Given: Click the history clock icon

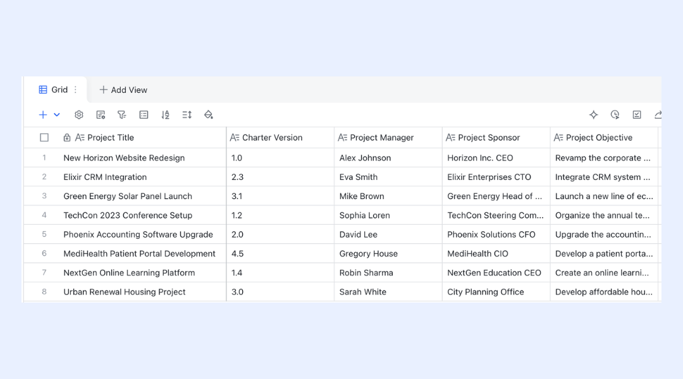Looking at the screenshot, I should point(615,115).
